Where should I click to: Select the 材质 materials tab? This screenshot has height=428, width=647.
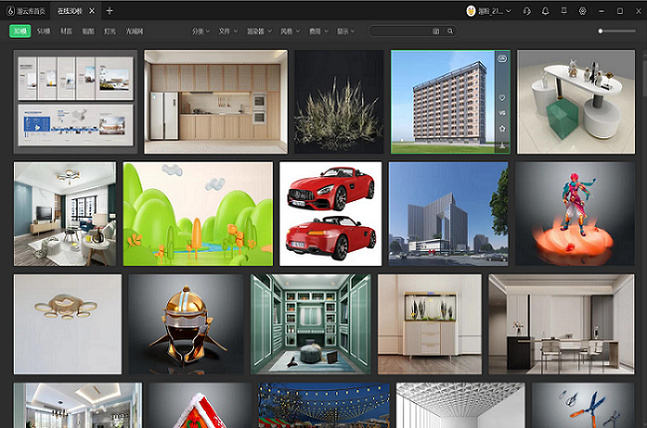pyautogui.click(x=67, y=32)
